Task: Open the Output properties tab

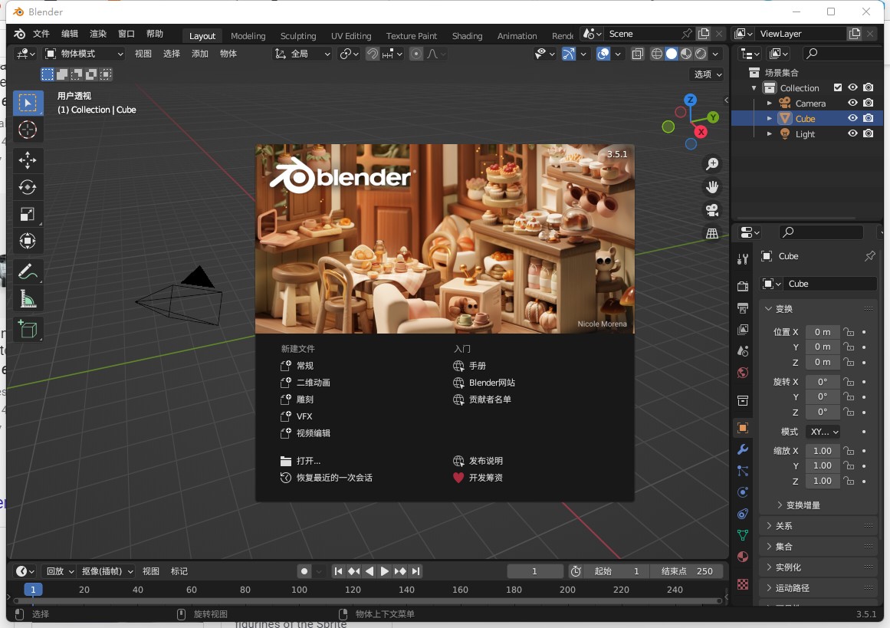Action: pos(742,307)
